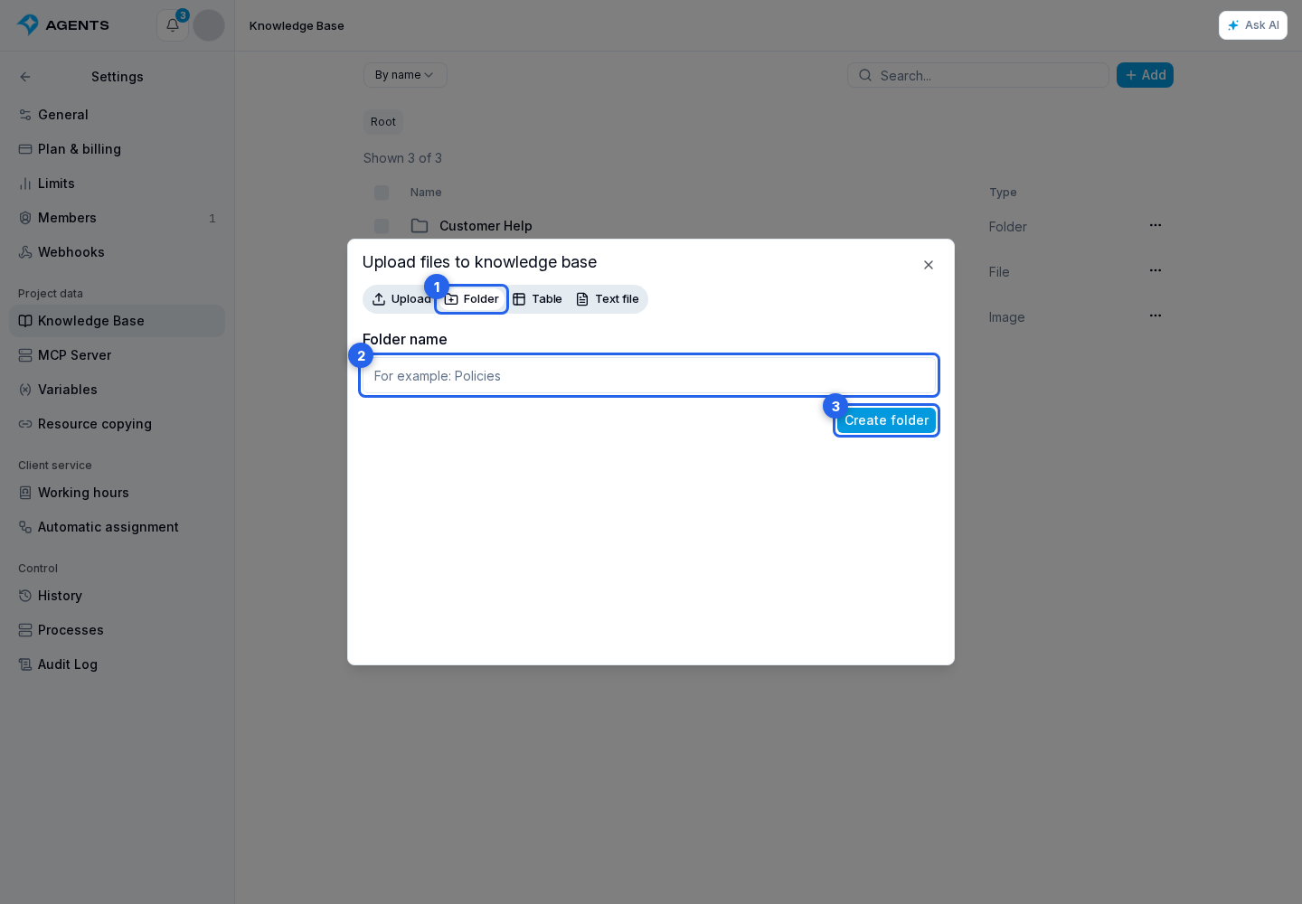Open more options for Folder row
The height and width of the screenshot is (904, 1302).
click(1156, 225)
